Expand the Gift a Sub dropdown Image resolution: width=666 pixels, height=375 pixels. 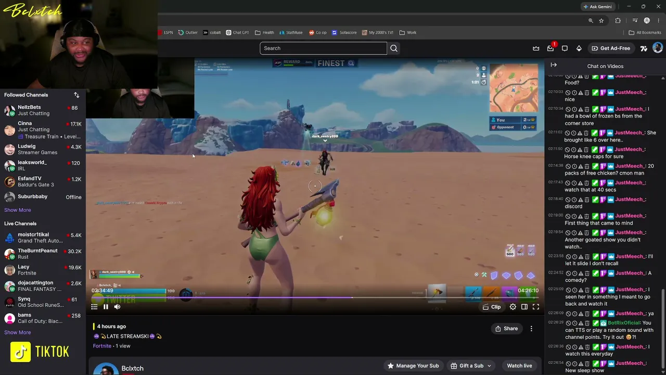click(489, 366)
